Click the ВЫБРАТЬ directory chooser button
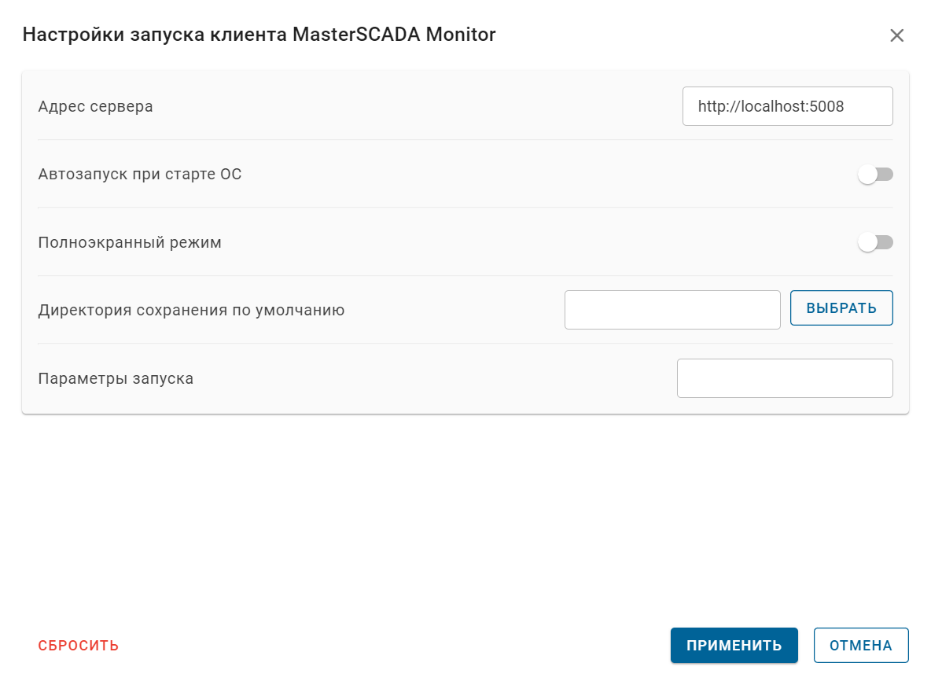 tap(841, 308)
